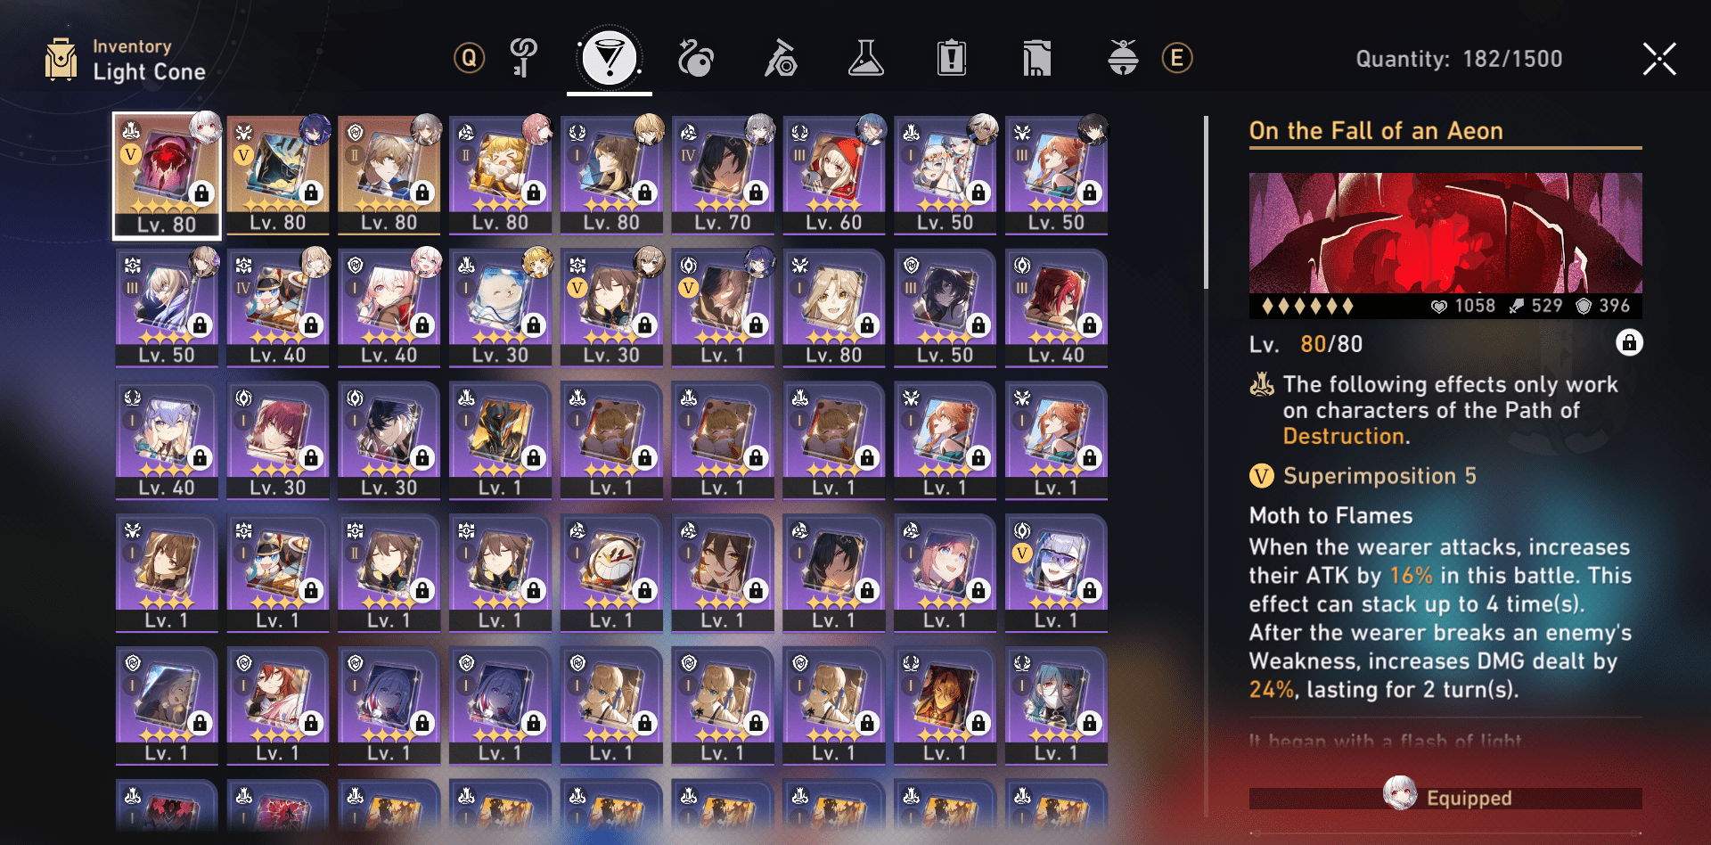Select the Light Cone category tab icon
The width and height of the screenshot is (1711, 845).
(610, 59)
